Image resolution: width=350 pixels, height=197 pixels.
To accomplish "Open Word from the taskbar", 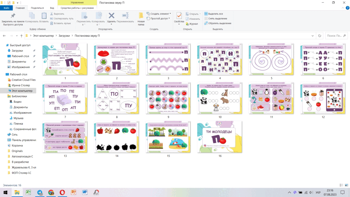I will 85,192.
